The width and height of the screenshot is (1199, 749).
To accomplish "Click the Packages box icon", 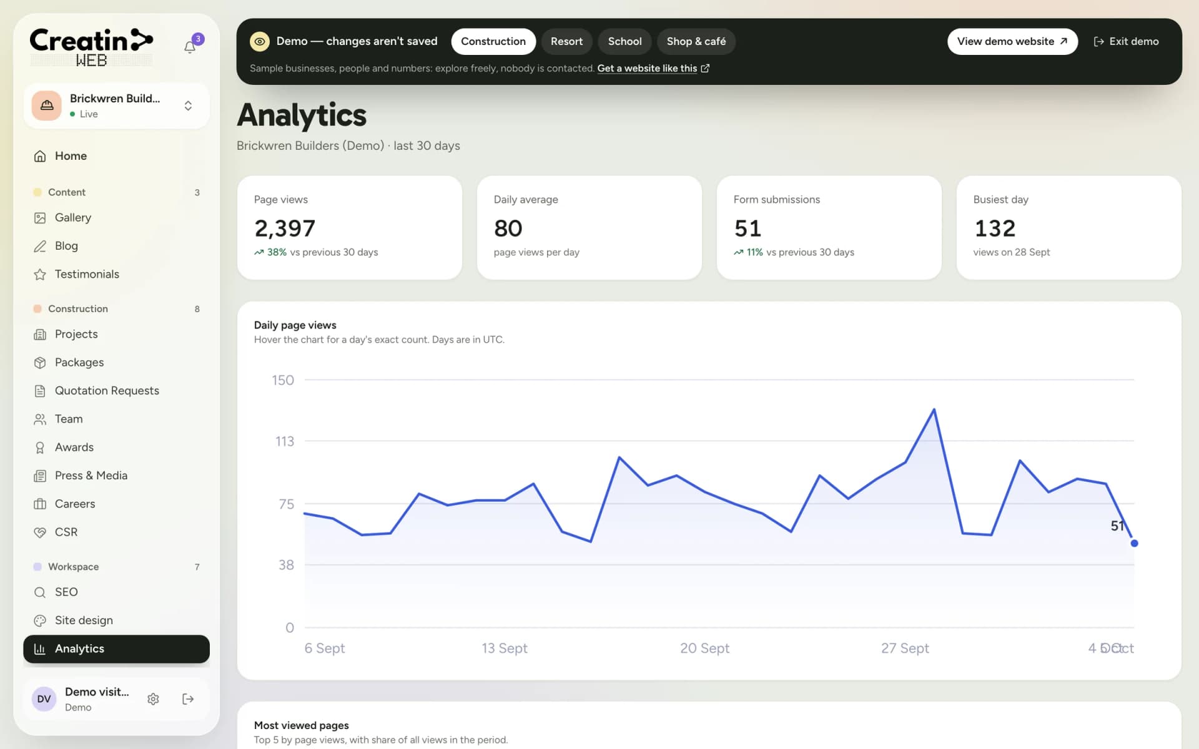I will pyautogui.click(x=40, y=363).
